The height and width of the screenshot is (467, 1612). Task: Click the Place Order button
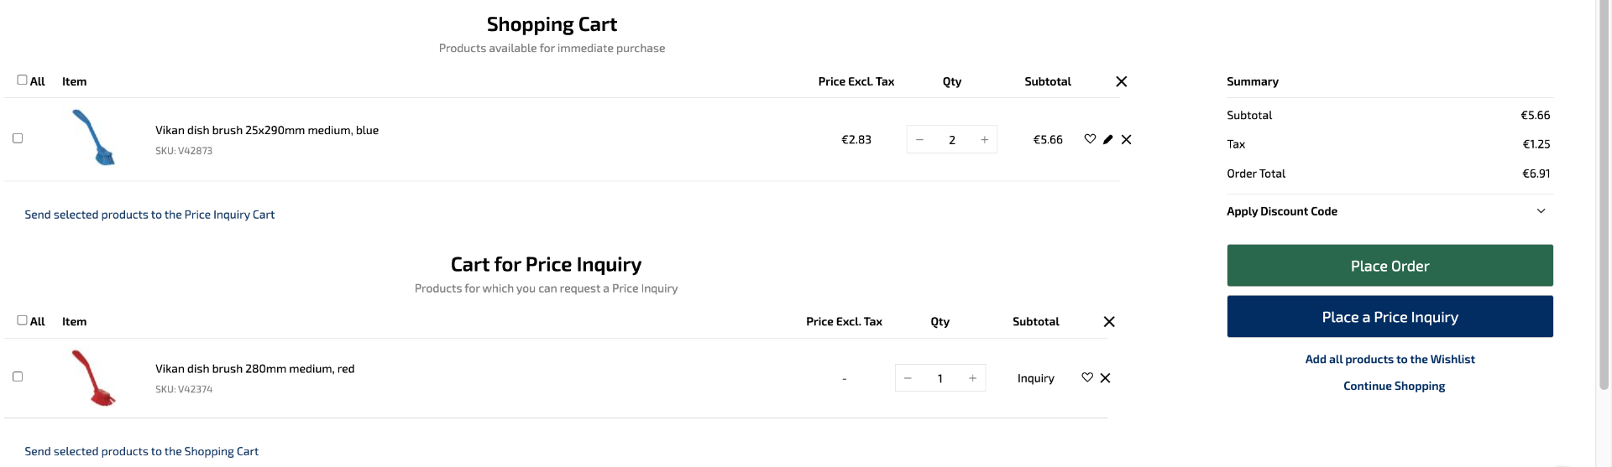(1390, 266)
